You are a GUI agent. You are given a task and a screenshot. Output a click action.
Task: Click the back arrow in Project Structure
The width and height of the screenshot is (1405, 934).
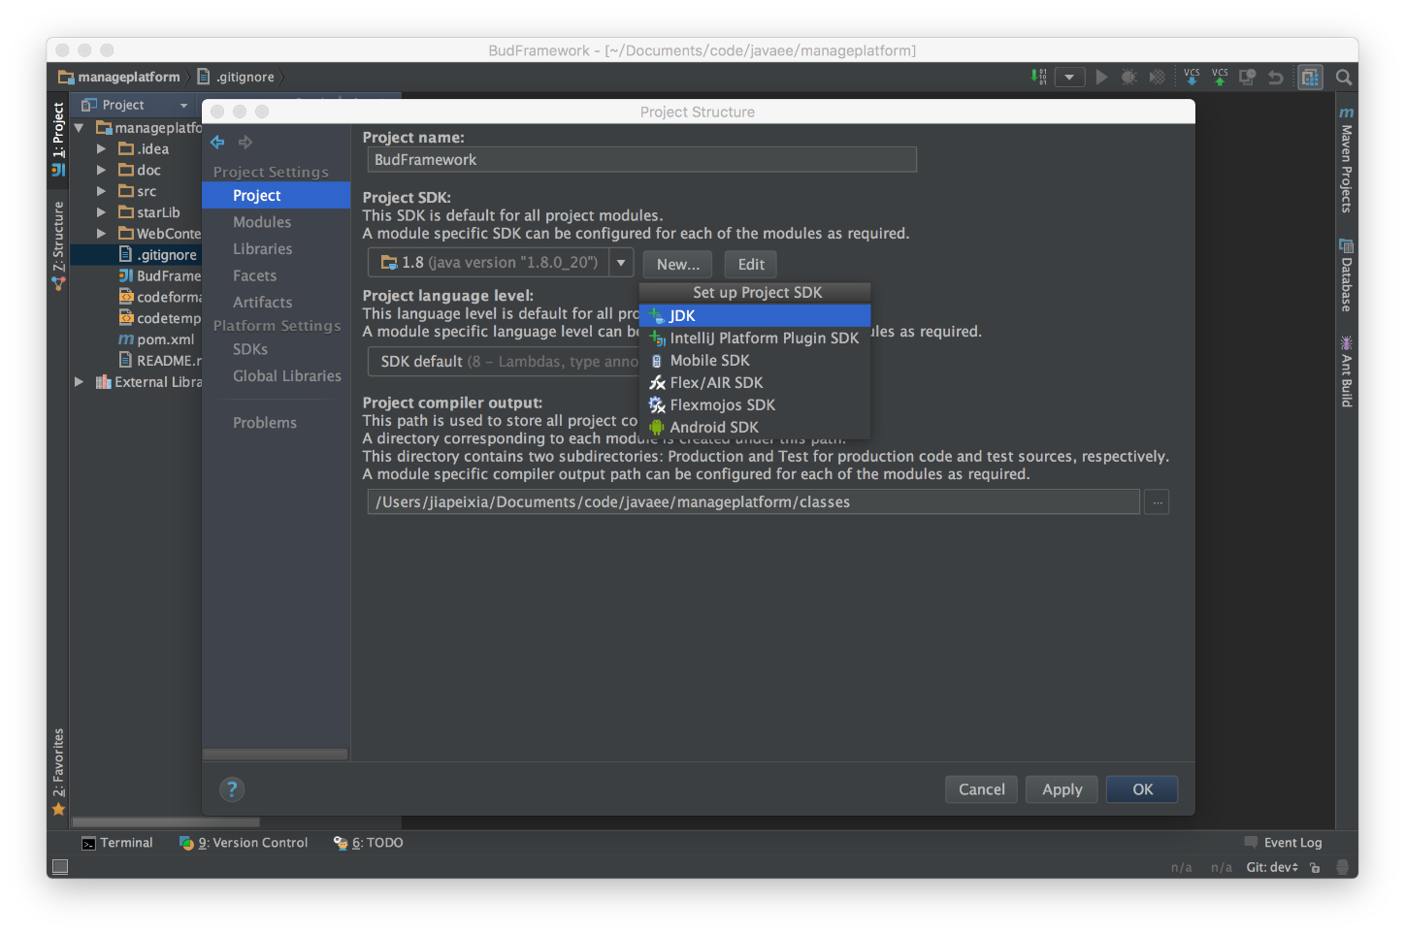coord(217,143)
